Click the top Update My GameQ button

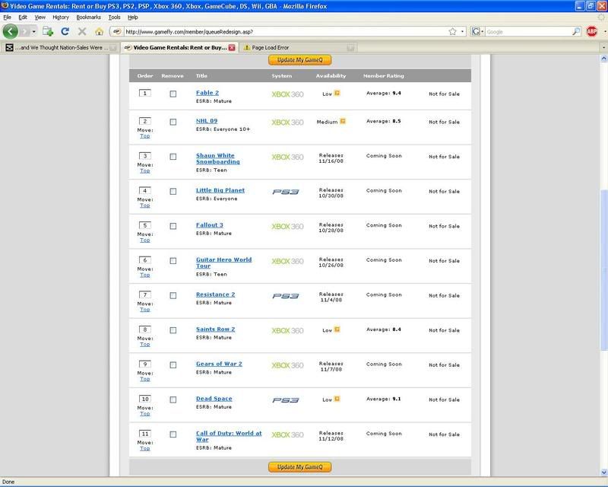click(x=299, y=60)
